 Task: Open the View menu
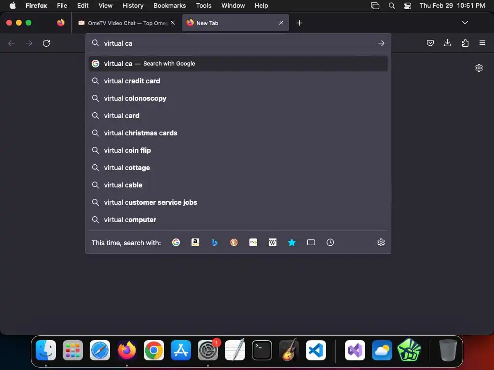(105, 5)
